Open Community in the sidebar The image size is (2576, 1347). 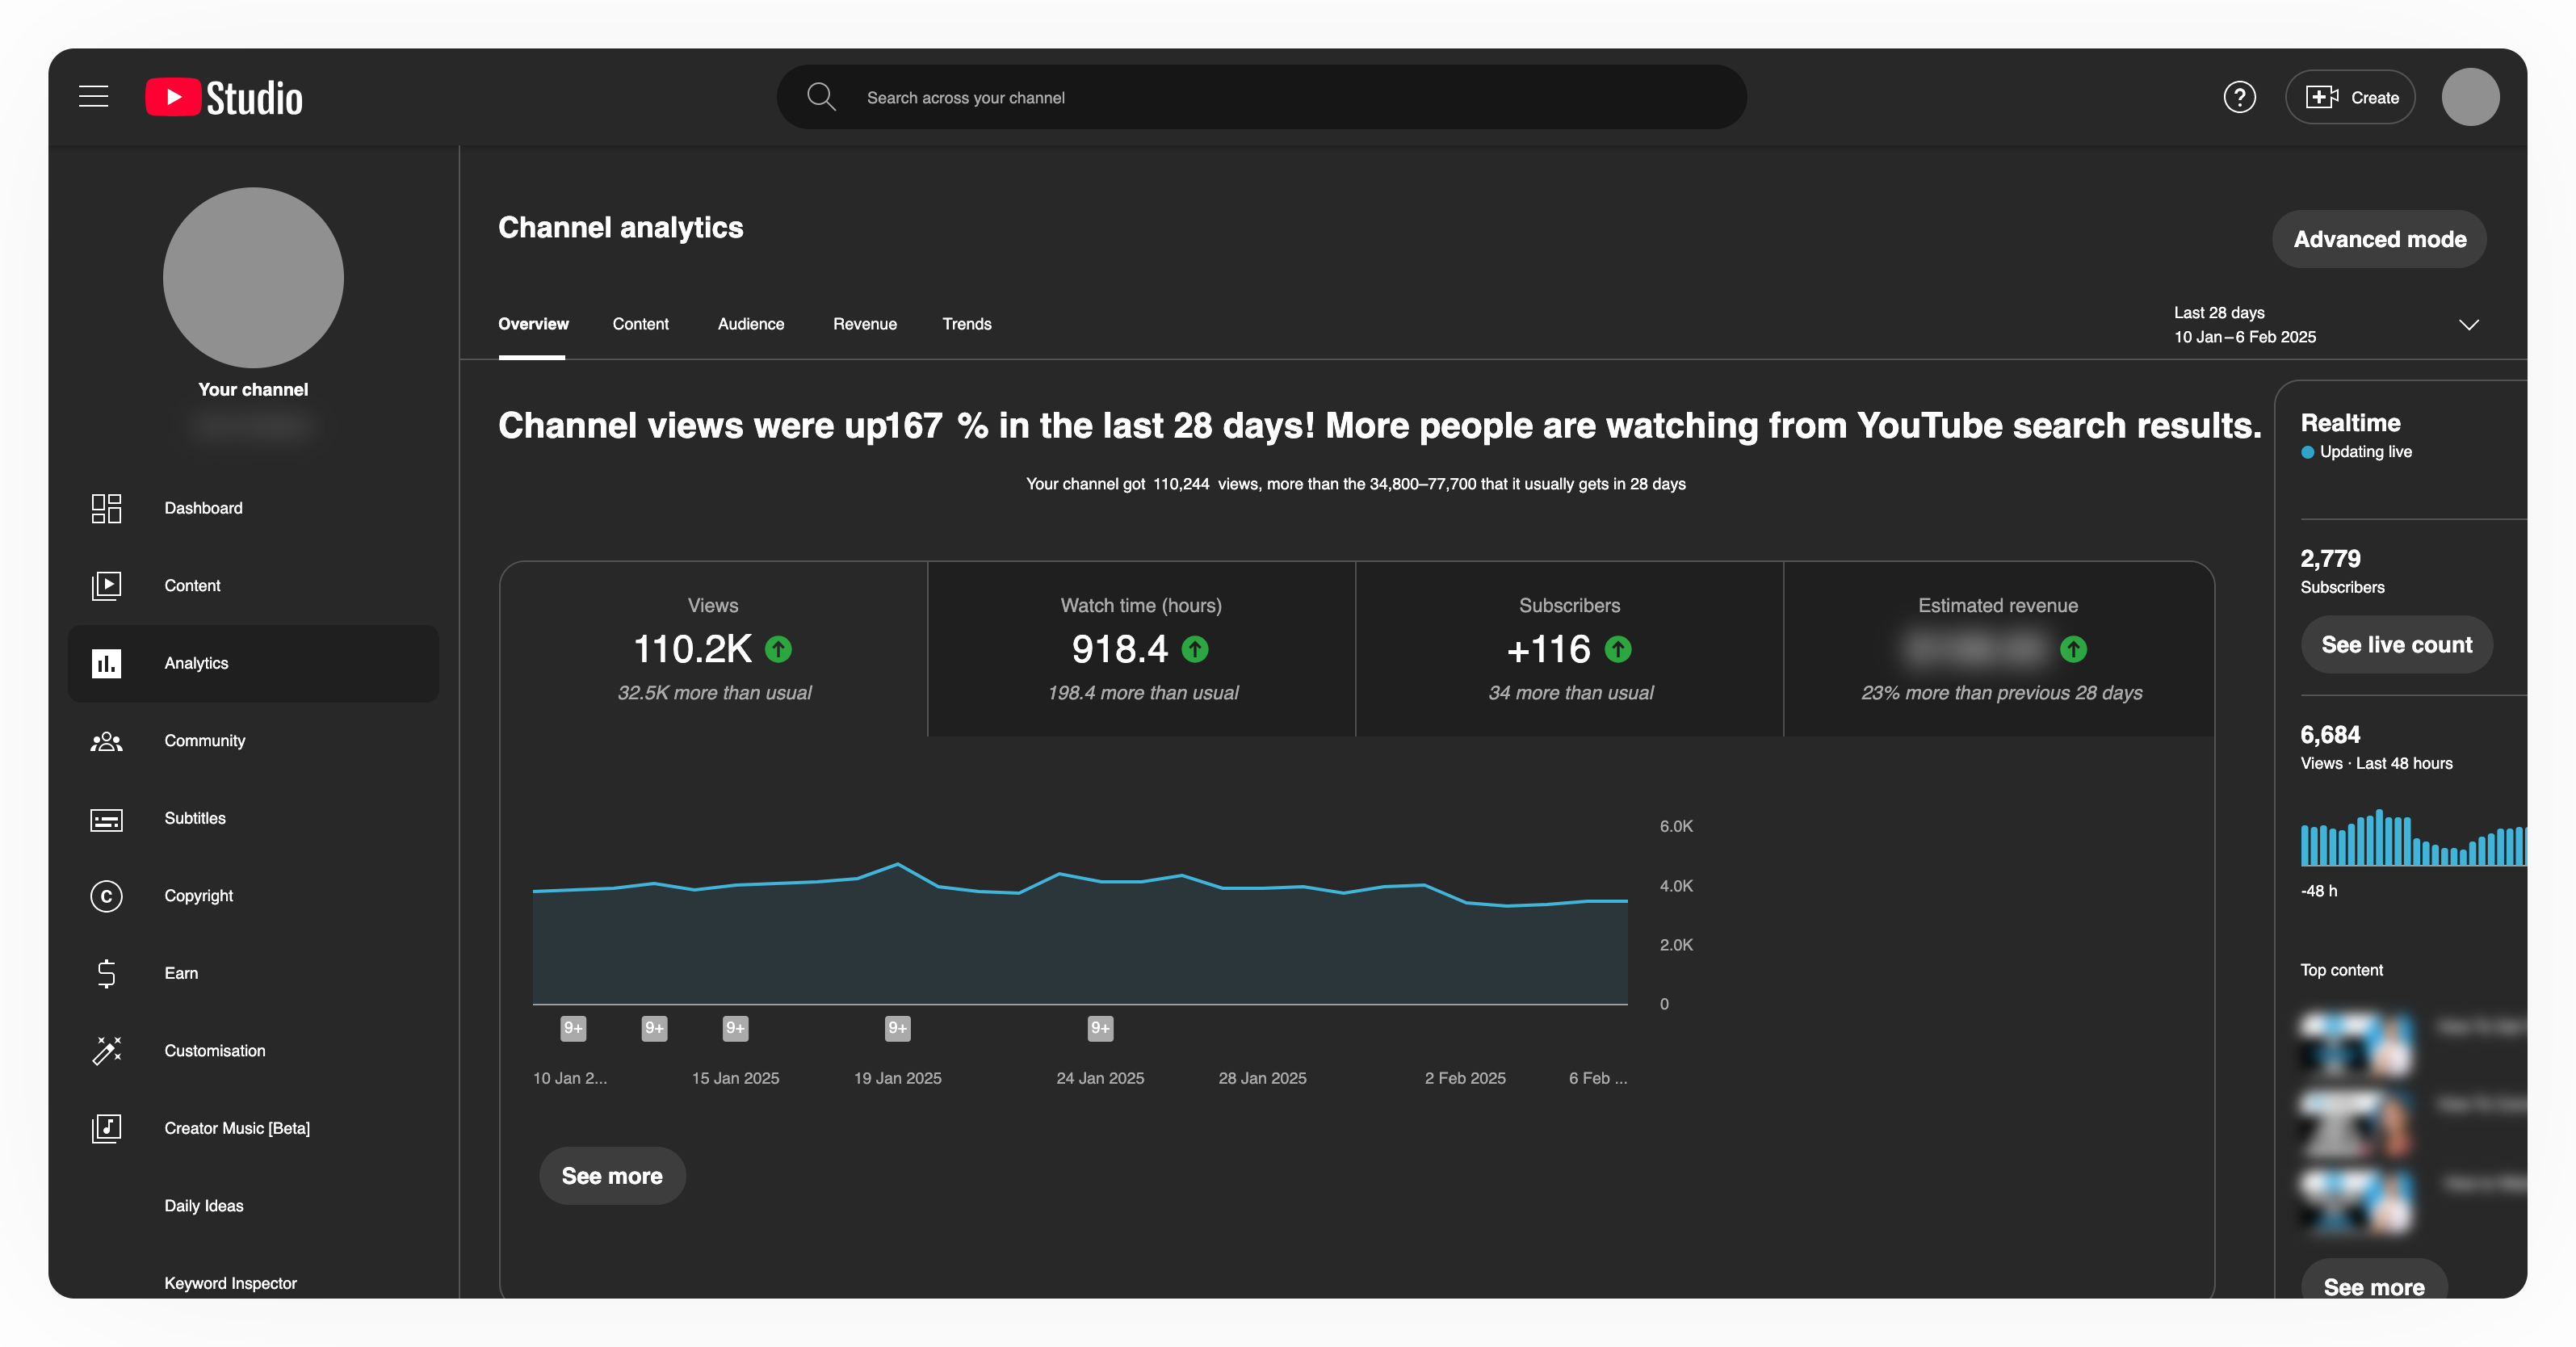pos(253,741)
